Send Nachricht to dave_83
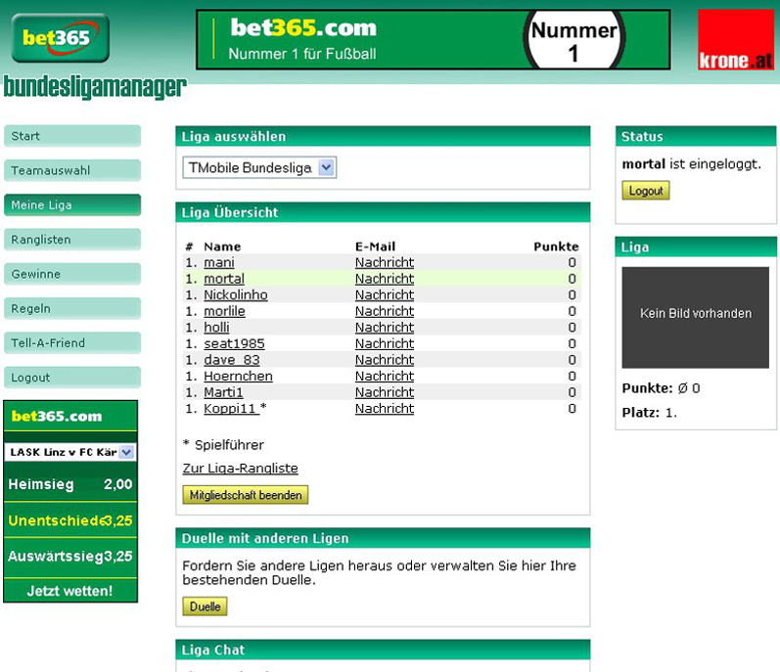The height and width of the screenshot is (672, 780). [385, 360]
